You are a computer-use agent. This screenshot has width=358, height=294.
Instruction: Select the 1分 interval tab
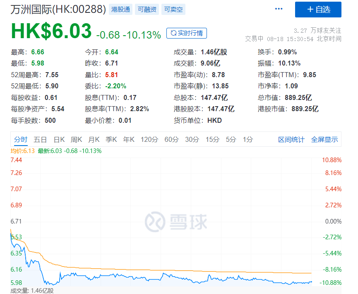point(247,140)
